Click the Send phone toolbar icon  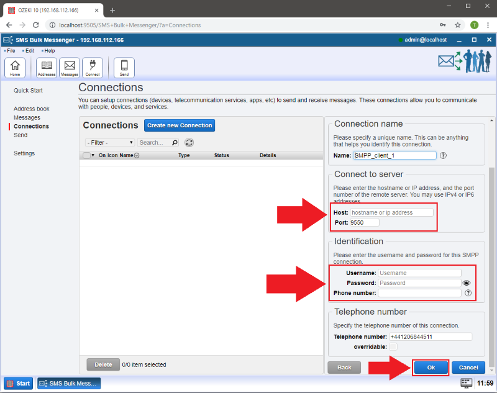[124, 67]
